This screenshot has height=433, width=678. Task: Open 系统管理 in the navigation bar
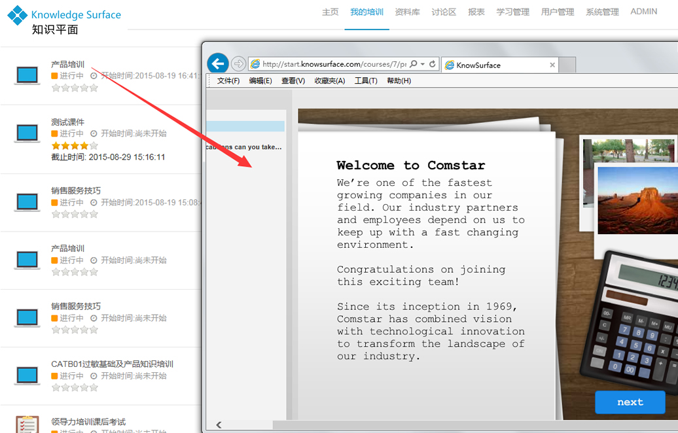602,12
